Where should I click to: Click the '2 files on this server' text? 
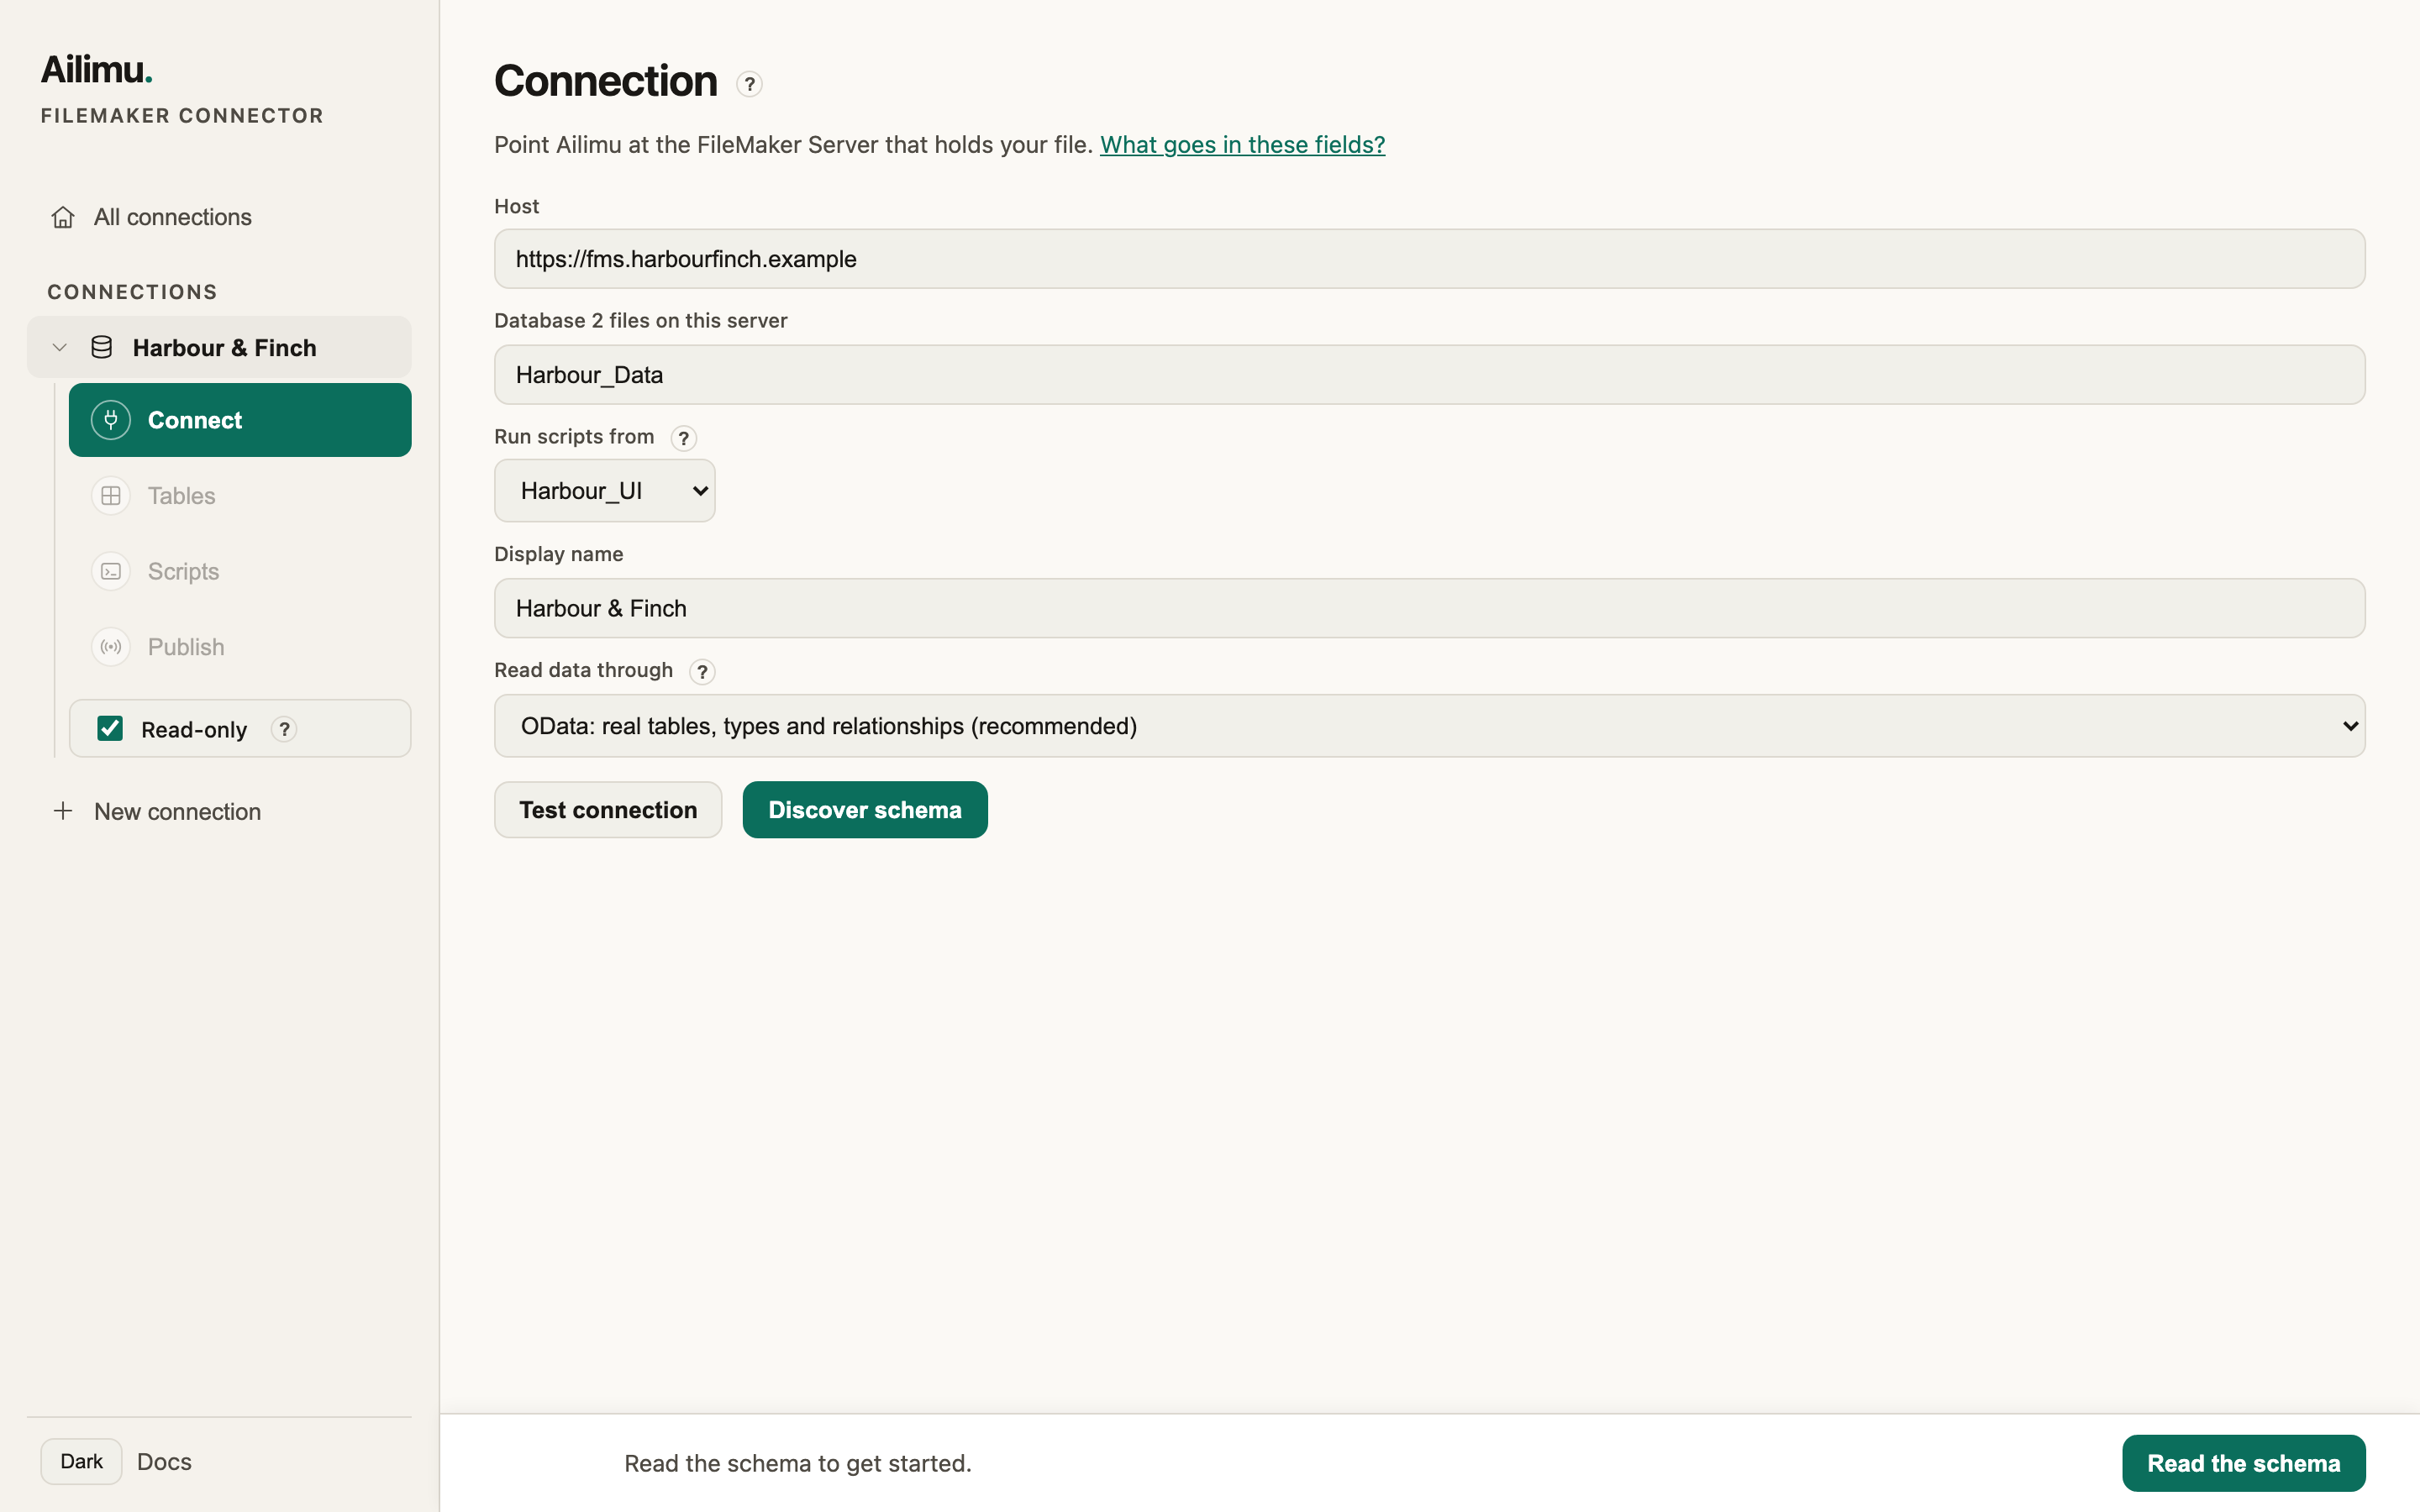[x=689, y=321]
